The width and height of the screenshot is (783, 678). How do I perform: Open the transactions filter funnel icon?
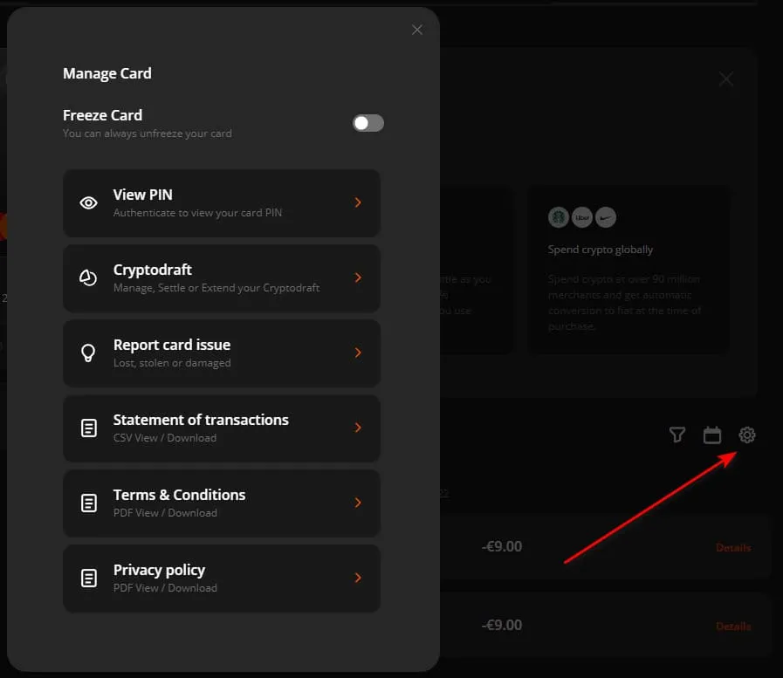click(x=677, y=435)
